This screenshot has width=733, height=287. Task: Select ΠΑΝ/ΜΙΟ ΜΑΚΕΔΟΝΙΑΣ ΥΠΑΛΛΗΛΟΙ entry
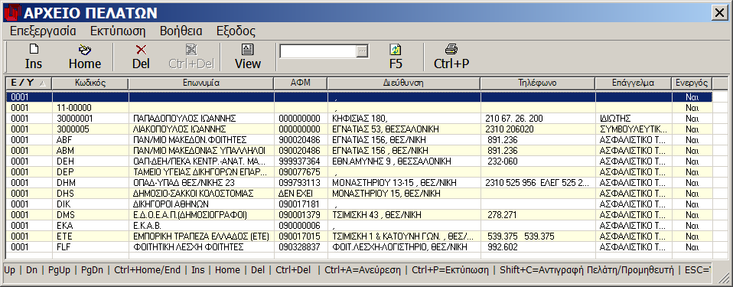coord(199,151)
